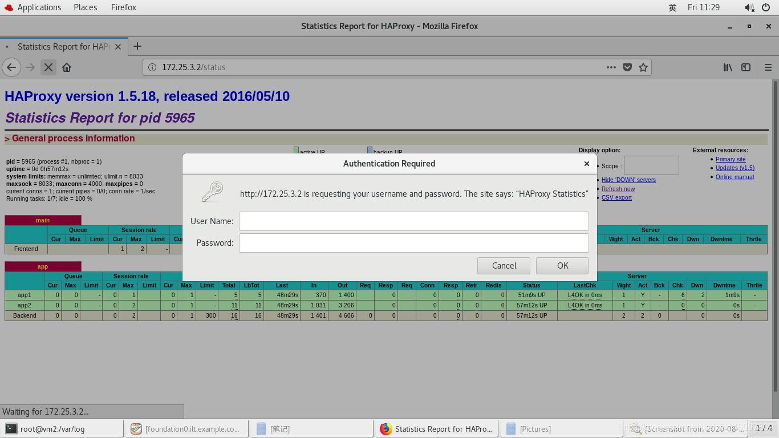Click Cancel in authentication dialog
The image size is (779, 438).
(504, 266)
